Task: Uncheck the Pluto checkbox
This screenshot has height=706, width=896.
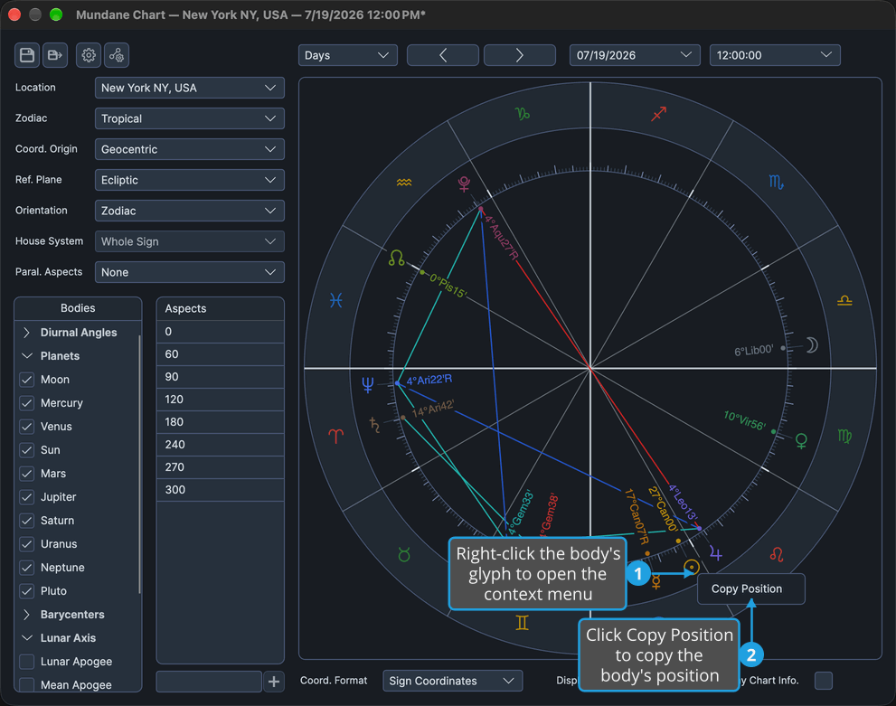Action: 27,591
